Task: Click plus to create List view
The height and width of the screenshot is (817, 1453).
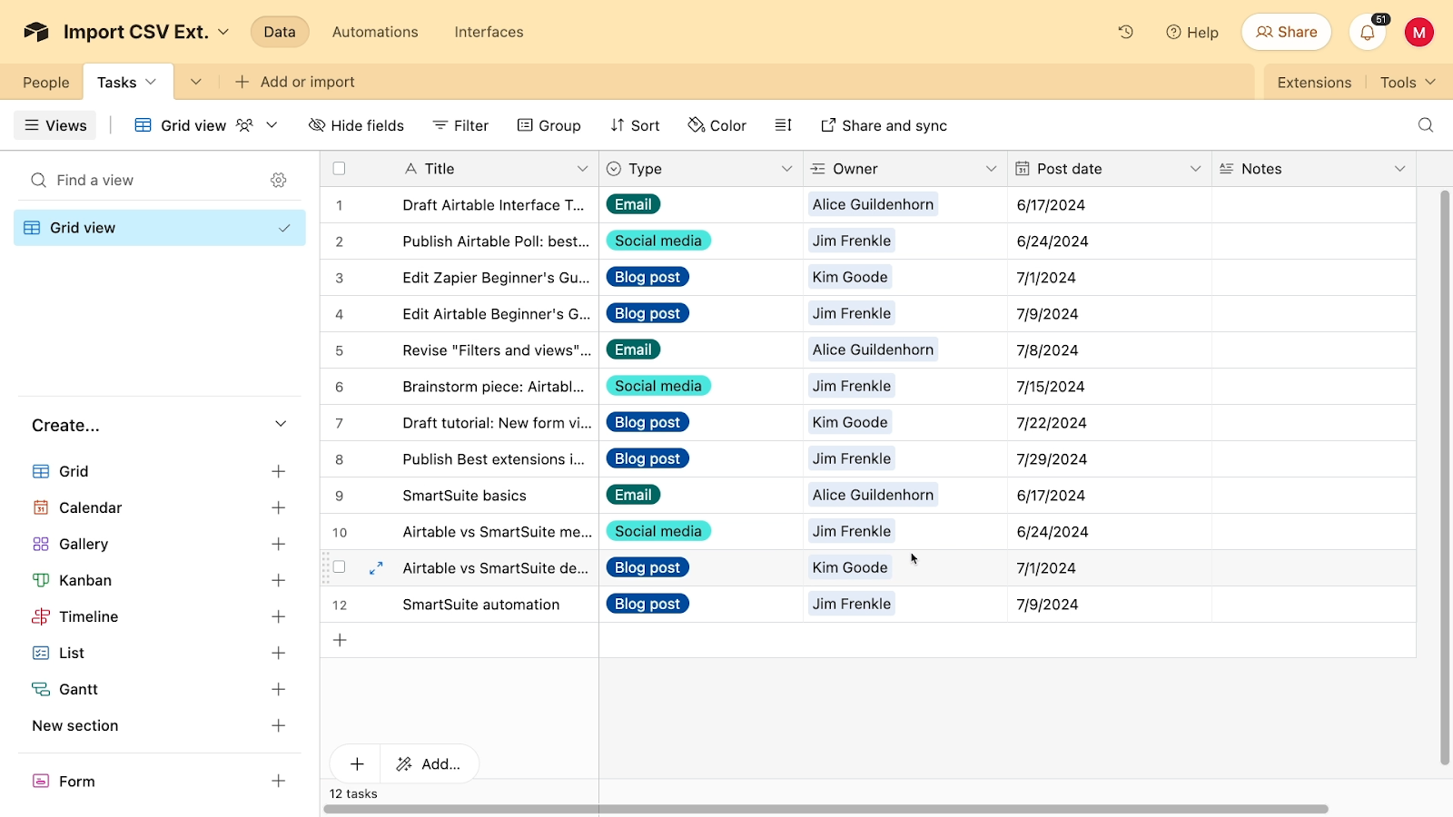Action: [279, 653]
